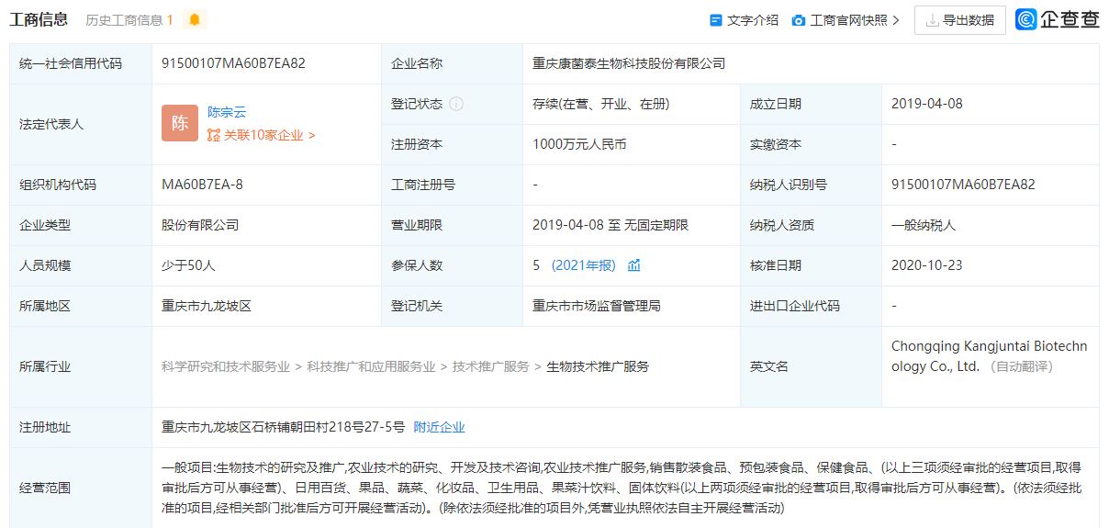
Task: Select the 工商信息 heading tab
Action: tap(39, 19)
